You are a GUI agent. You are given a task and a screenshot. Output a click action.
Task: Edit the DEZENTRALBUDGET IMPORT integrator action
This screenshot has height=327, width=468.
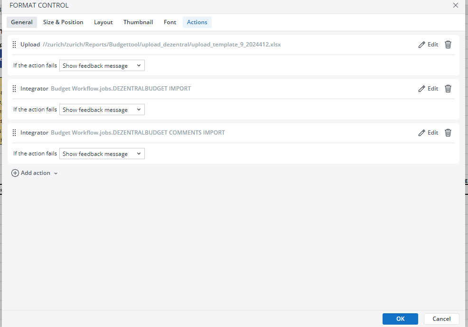tap(428, 89)
